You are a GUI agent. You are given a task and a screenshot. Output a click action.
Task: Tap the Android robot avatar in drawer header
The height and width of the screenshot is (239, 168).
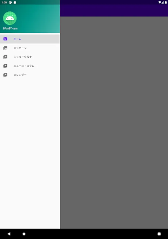[10, 18]
